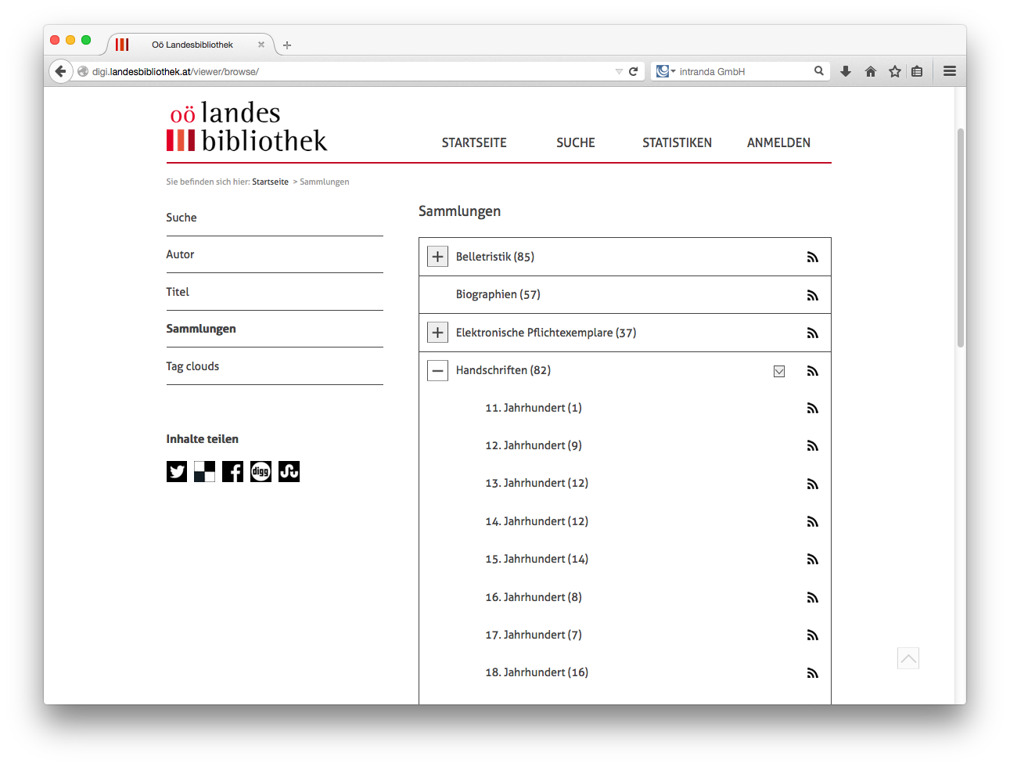Screen dimensions: 1010x767
Task: Open Handschriften (82) collection link
Action: click(503, 370)
